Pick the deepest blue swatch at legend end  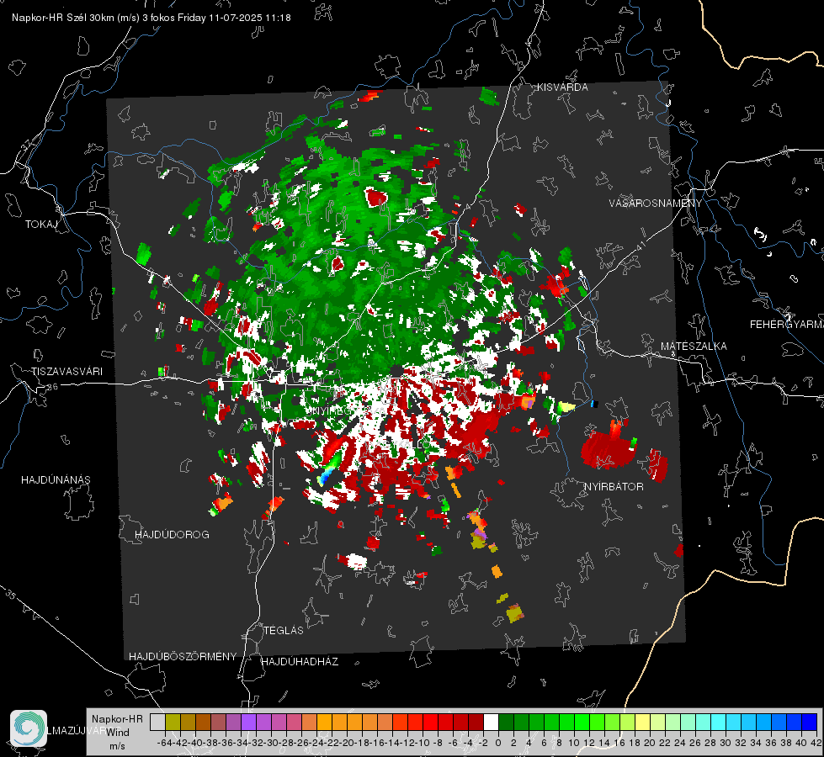coord(810,723)
